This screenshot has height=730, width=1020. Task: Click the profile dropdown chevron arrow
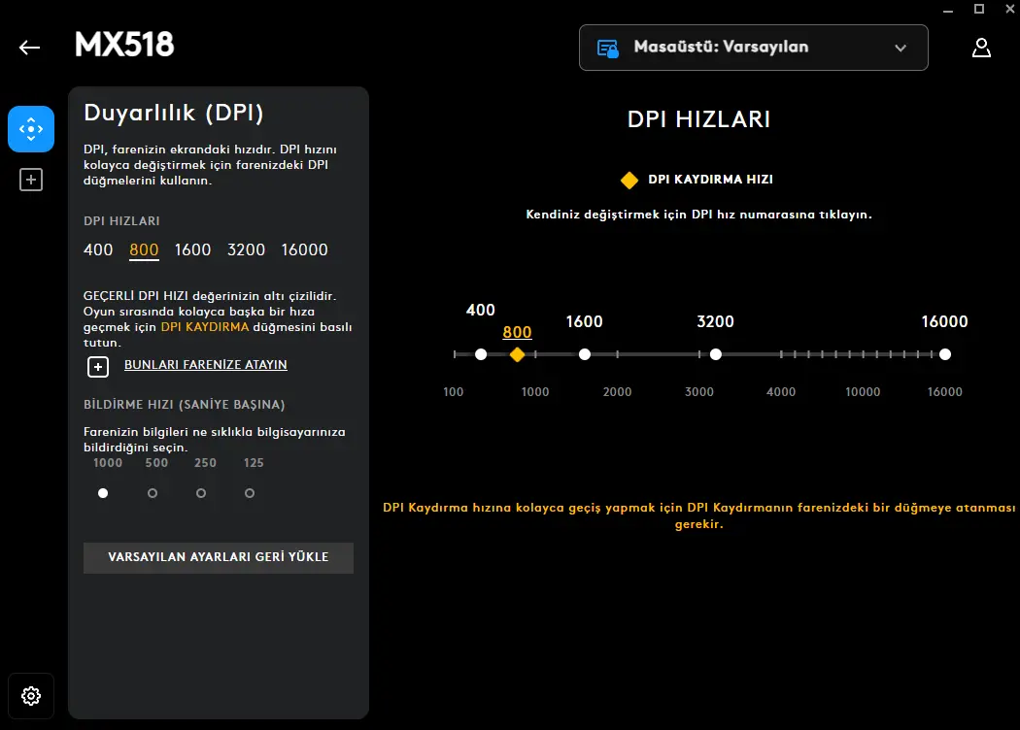(x=901, y=48)
